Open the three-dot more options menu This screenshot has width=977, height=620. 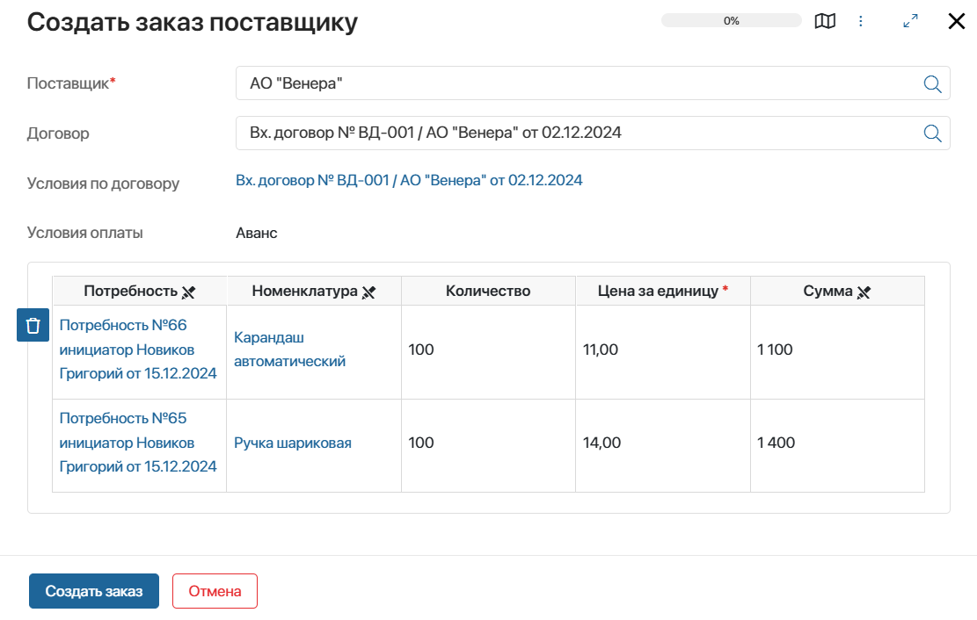click(861, 21)
